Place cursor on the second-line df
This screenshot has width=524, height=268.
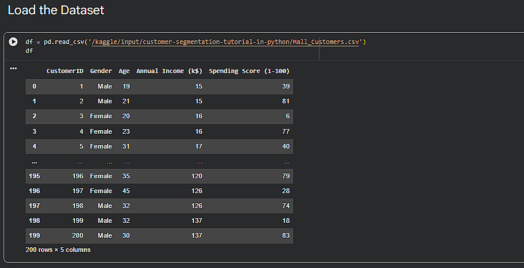[29, 51]
